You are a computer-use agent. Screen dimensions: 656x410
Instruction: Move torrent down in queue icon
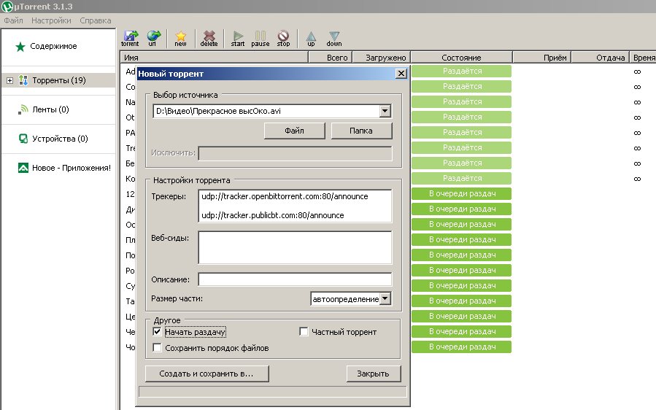coord(334,38)
